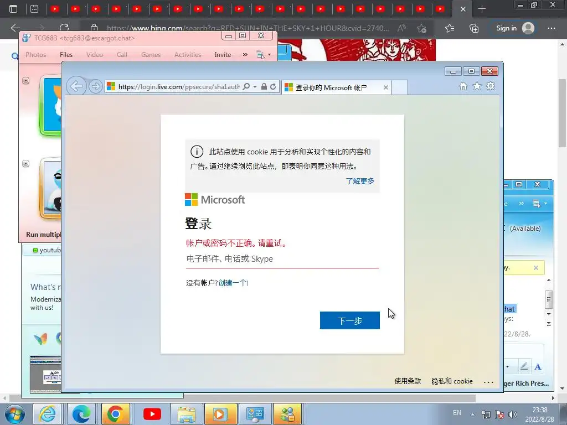Close the active Edge tab
Image resolution: width=567 pixels, height=425 pixels.
pyautogui.click(x=463, y=9)
